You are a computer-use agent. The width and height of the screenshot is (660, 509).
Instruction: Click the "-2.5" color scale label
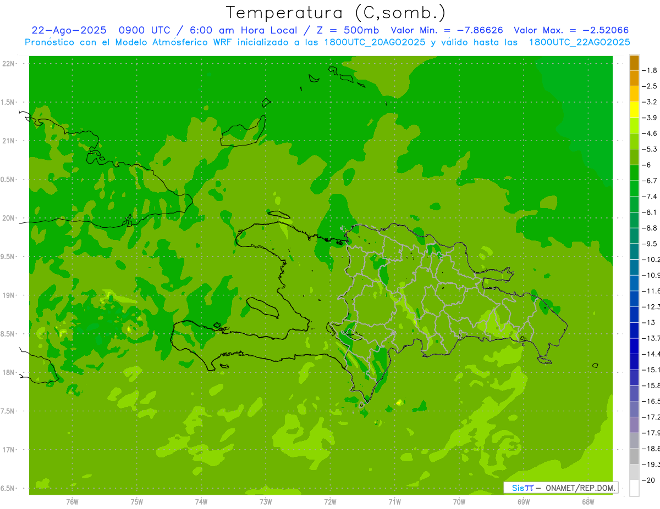[x=650, y=86]
